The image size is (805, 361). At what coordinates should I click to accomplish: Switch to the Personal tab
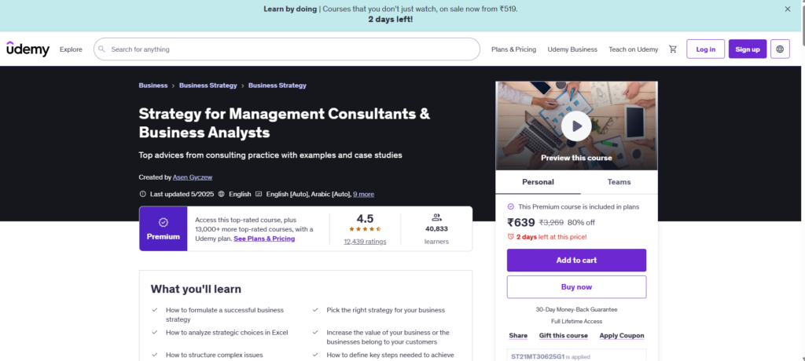pyautogui.click(x=538, y=182)
